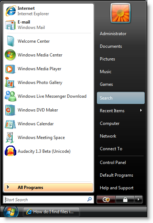Viewport: 153px width, 223px height.
Task: Expand the Recent Items submenu arrow
Action: [141, 110]
